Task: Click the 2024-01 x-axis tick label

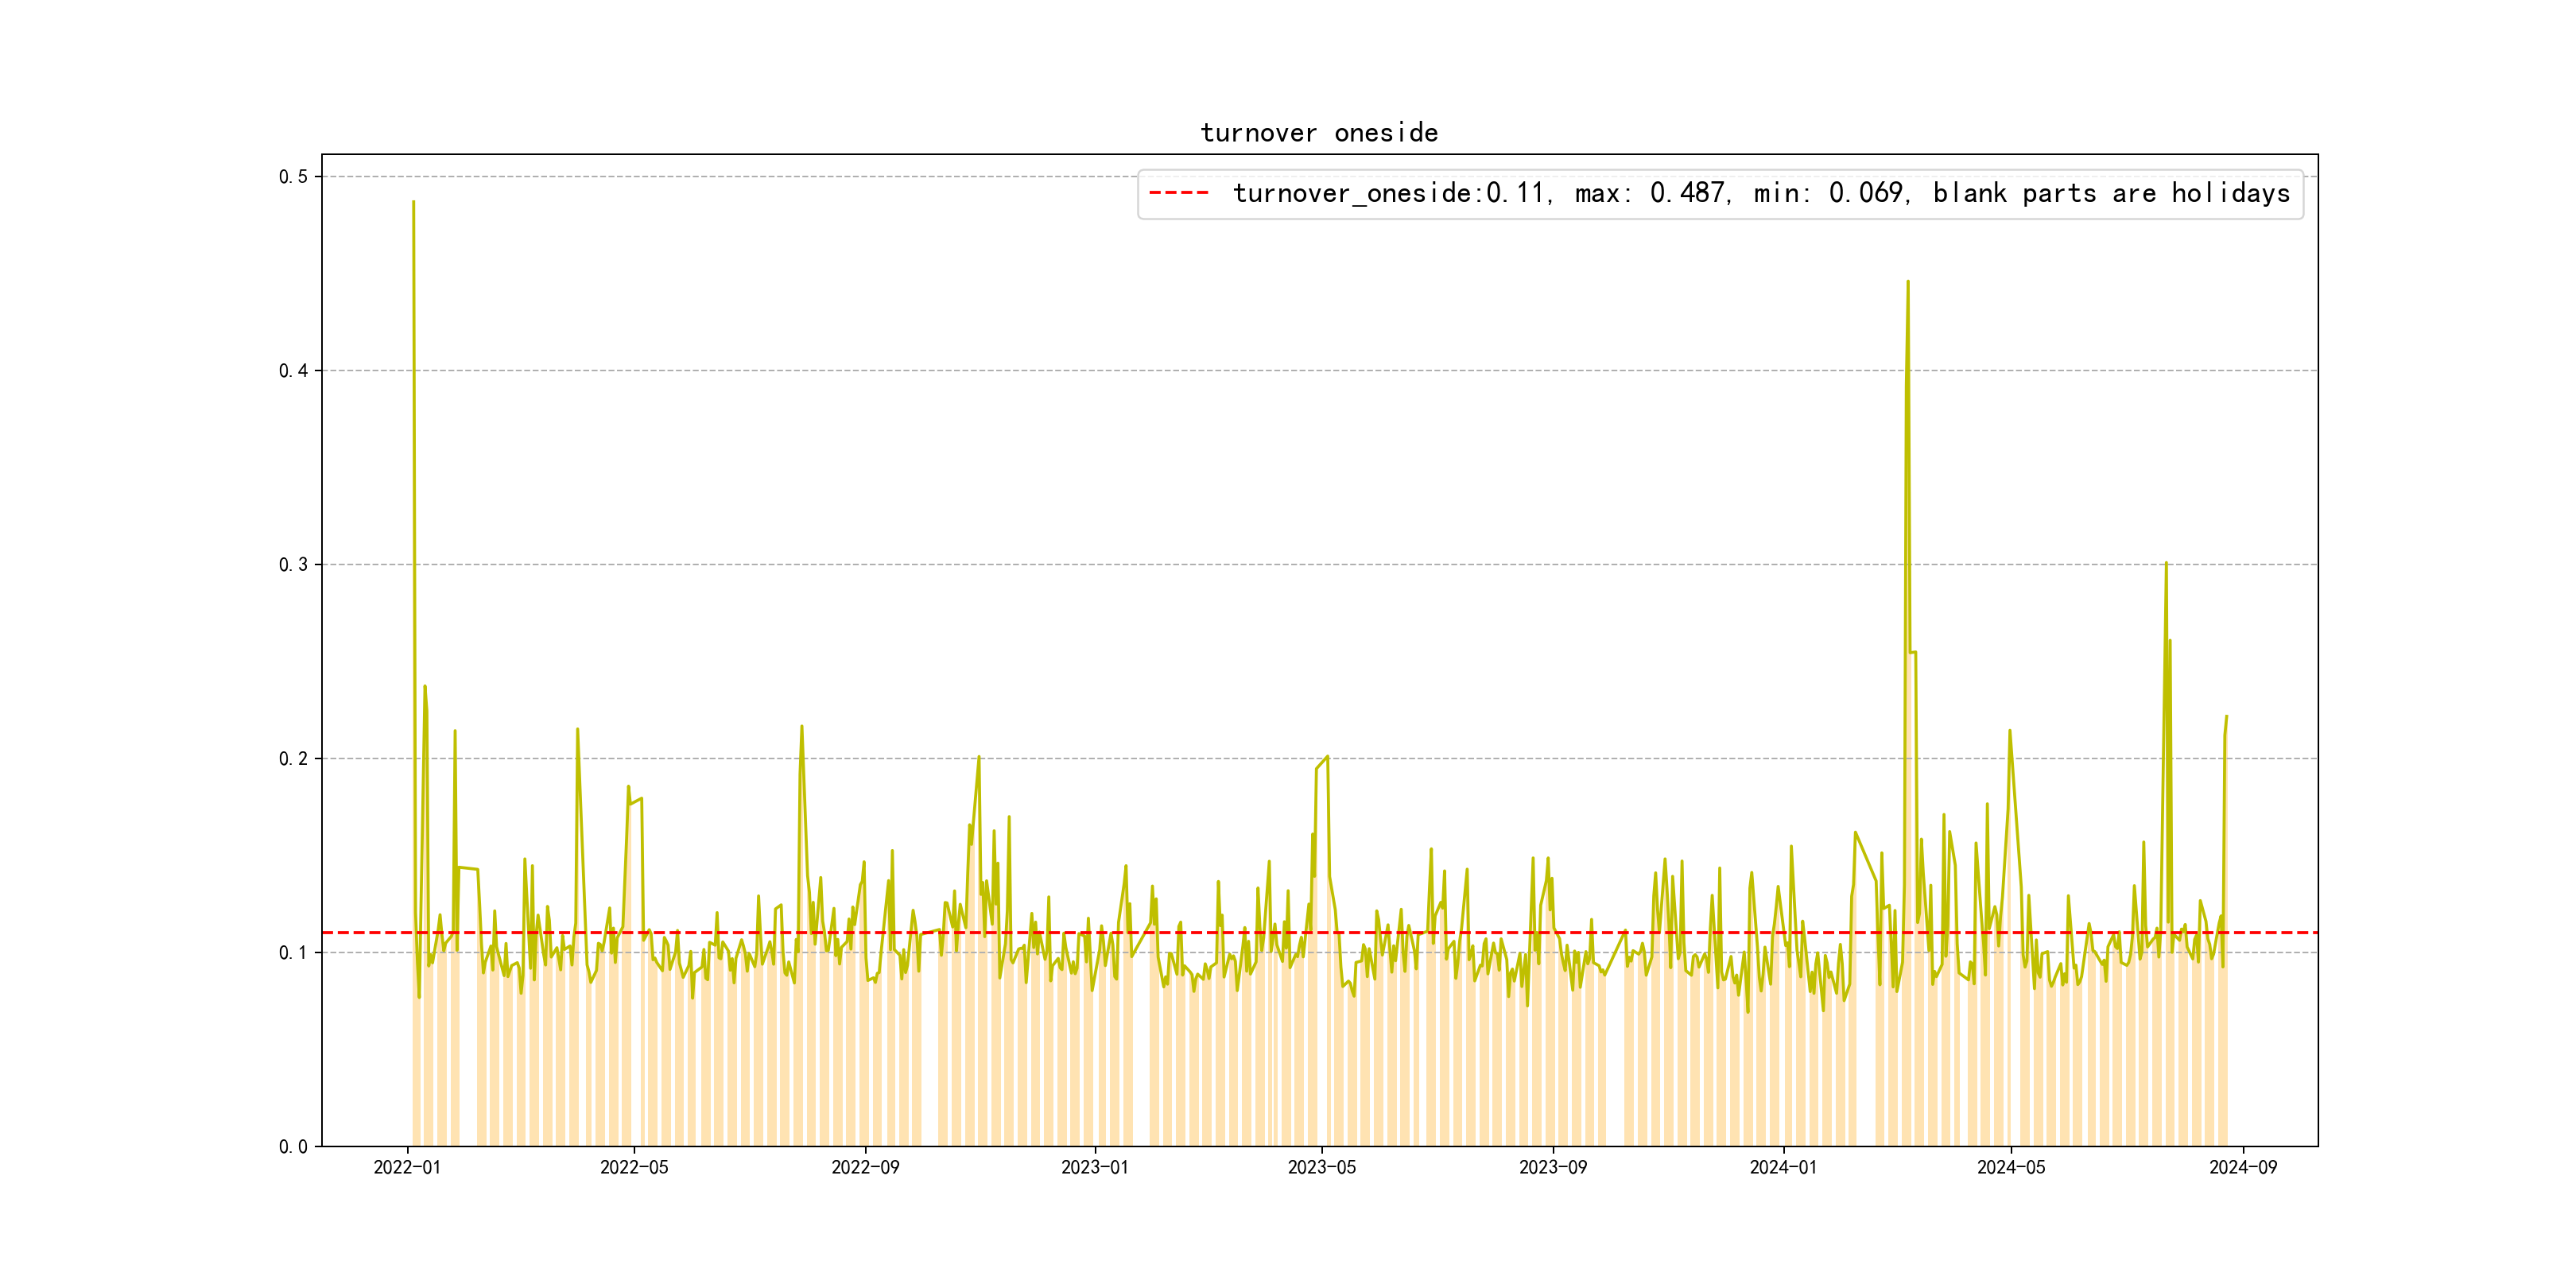Action: (1783, 1167)
